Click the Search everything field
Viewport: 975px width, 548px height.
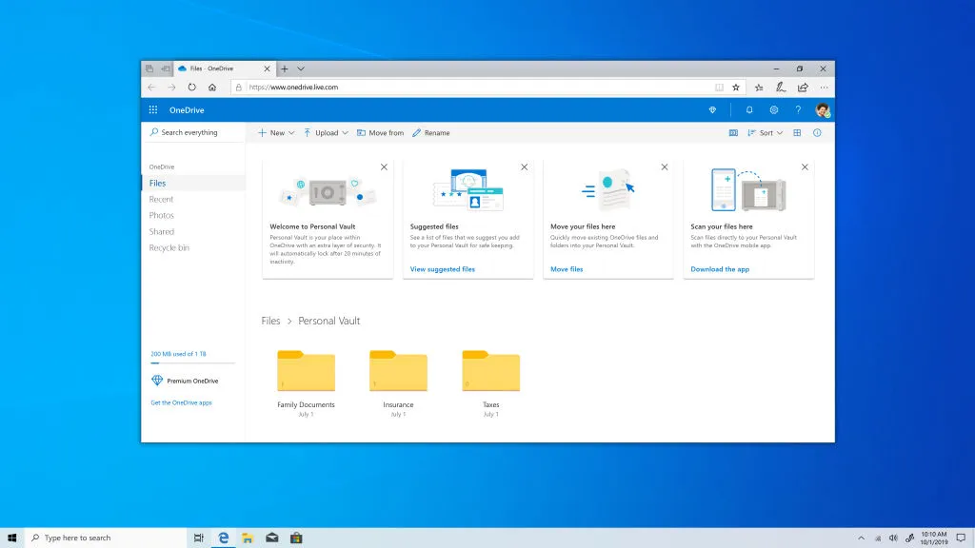[x=195, y=133]
